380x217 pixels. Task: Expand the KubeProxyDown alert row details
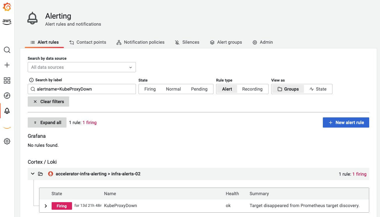coord(45,206)
